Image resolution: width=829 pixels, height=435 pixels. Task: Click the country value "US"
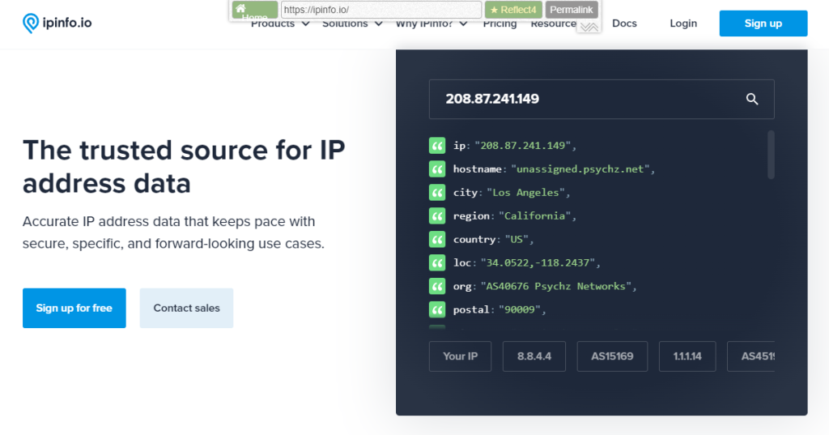[x=517, y=239]
